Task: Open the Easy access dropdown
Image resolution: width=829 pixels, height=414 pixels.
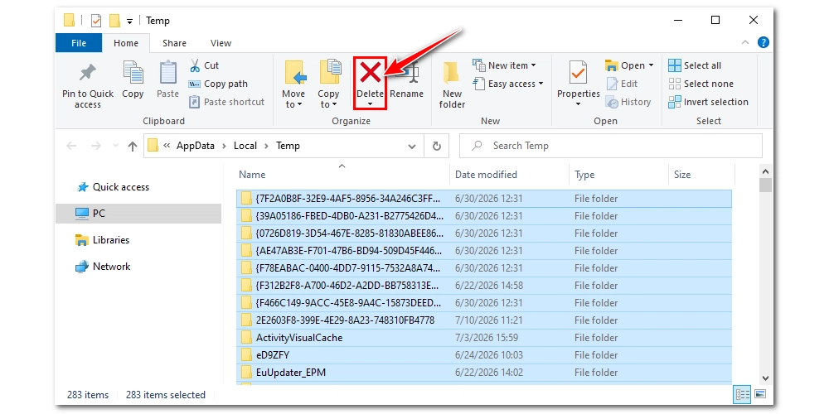Action: tap(508, 84)
